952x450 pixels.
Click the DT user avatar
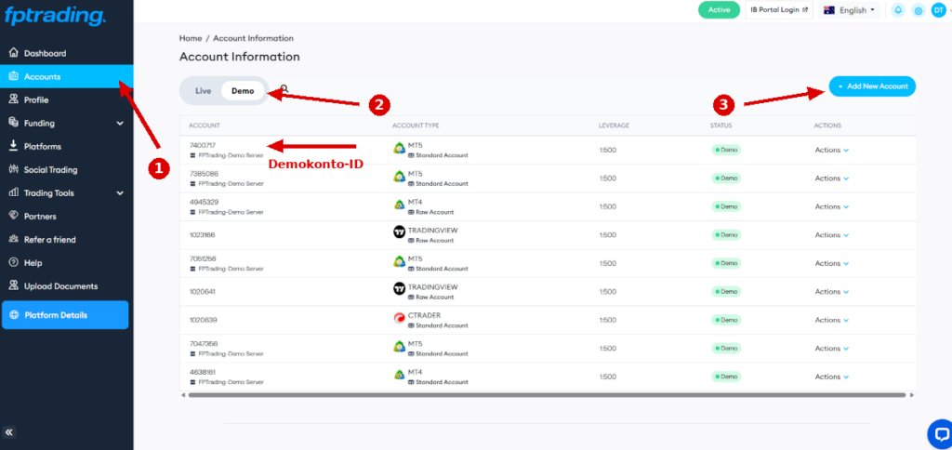(938, 10)
